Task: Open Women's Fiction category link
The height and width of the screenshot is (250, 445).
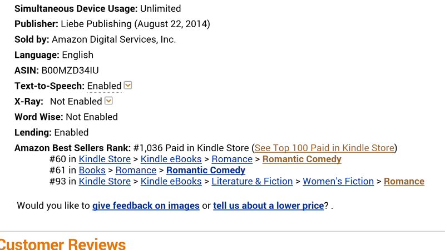Action: pos(338,181)
